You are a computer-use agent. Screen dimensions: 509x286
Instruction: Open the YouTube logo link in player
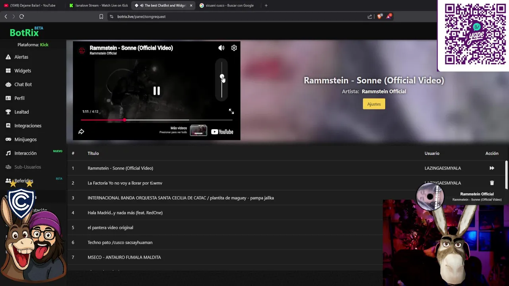(x=222, y=132)
